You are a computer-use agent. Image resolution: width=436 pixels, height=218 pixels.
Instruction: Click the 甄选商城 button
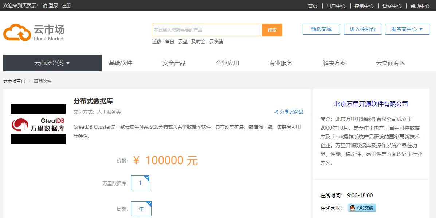(x=321, y=29)
